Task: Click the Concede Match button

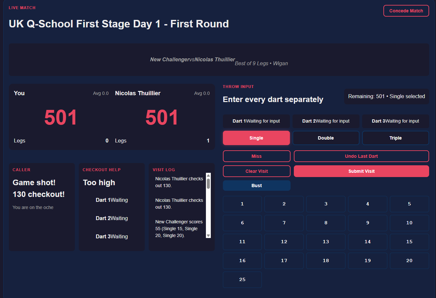Action: (406, 11)
